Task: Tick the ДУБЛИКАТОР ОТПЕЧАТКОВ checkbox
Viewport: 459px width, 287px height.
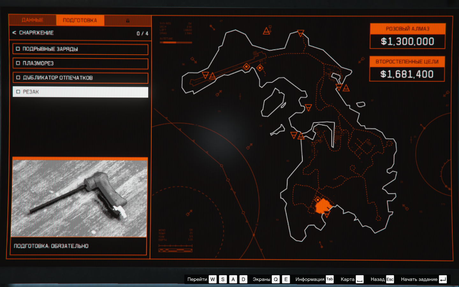Action: 18,77
